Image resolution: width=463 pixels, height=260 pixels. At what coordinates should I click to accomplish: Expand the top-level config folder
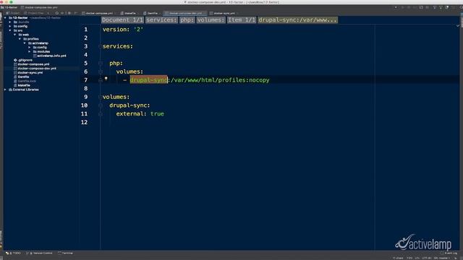point(10,26)
